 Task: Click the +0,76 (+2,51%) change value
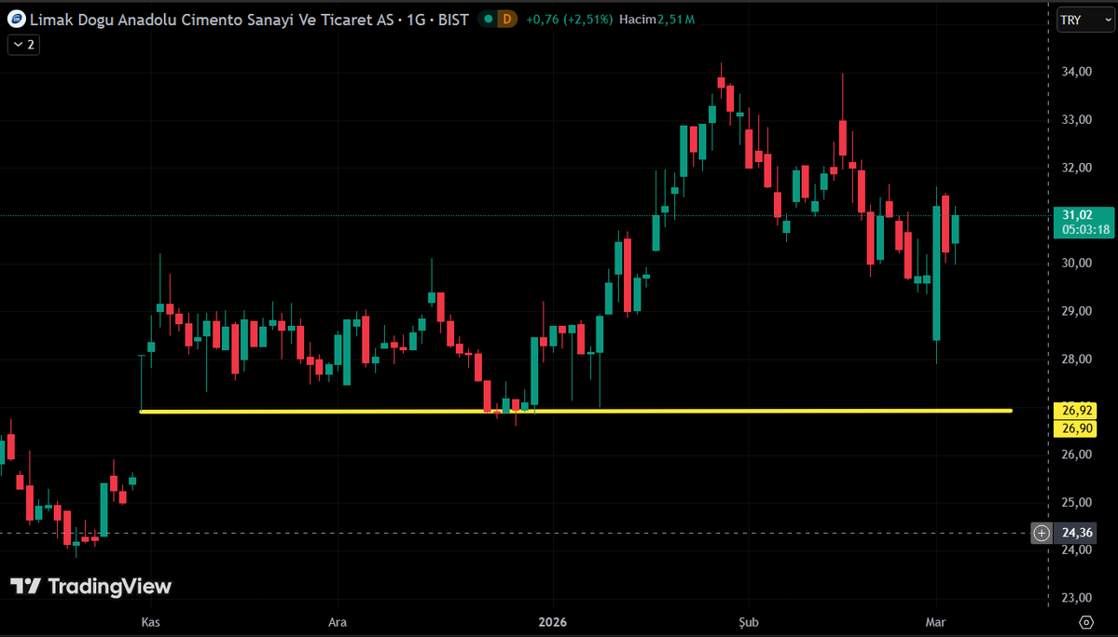coord(569,20)
